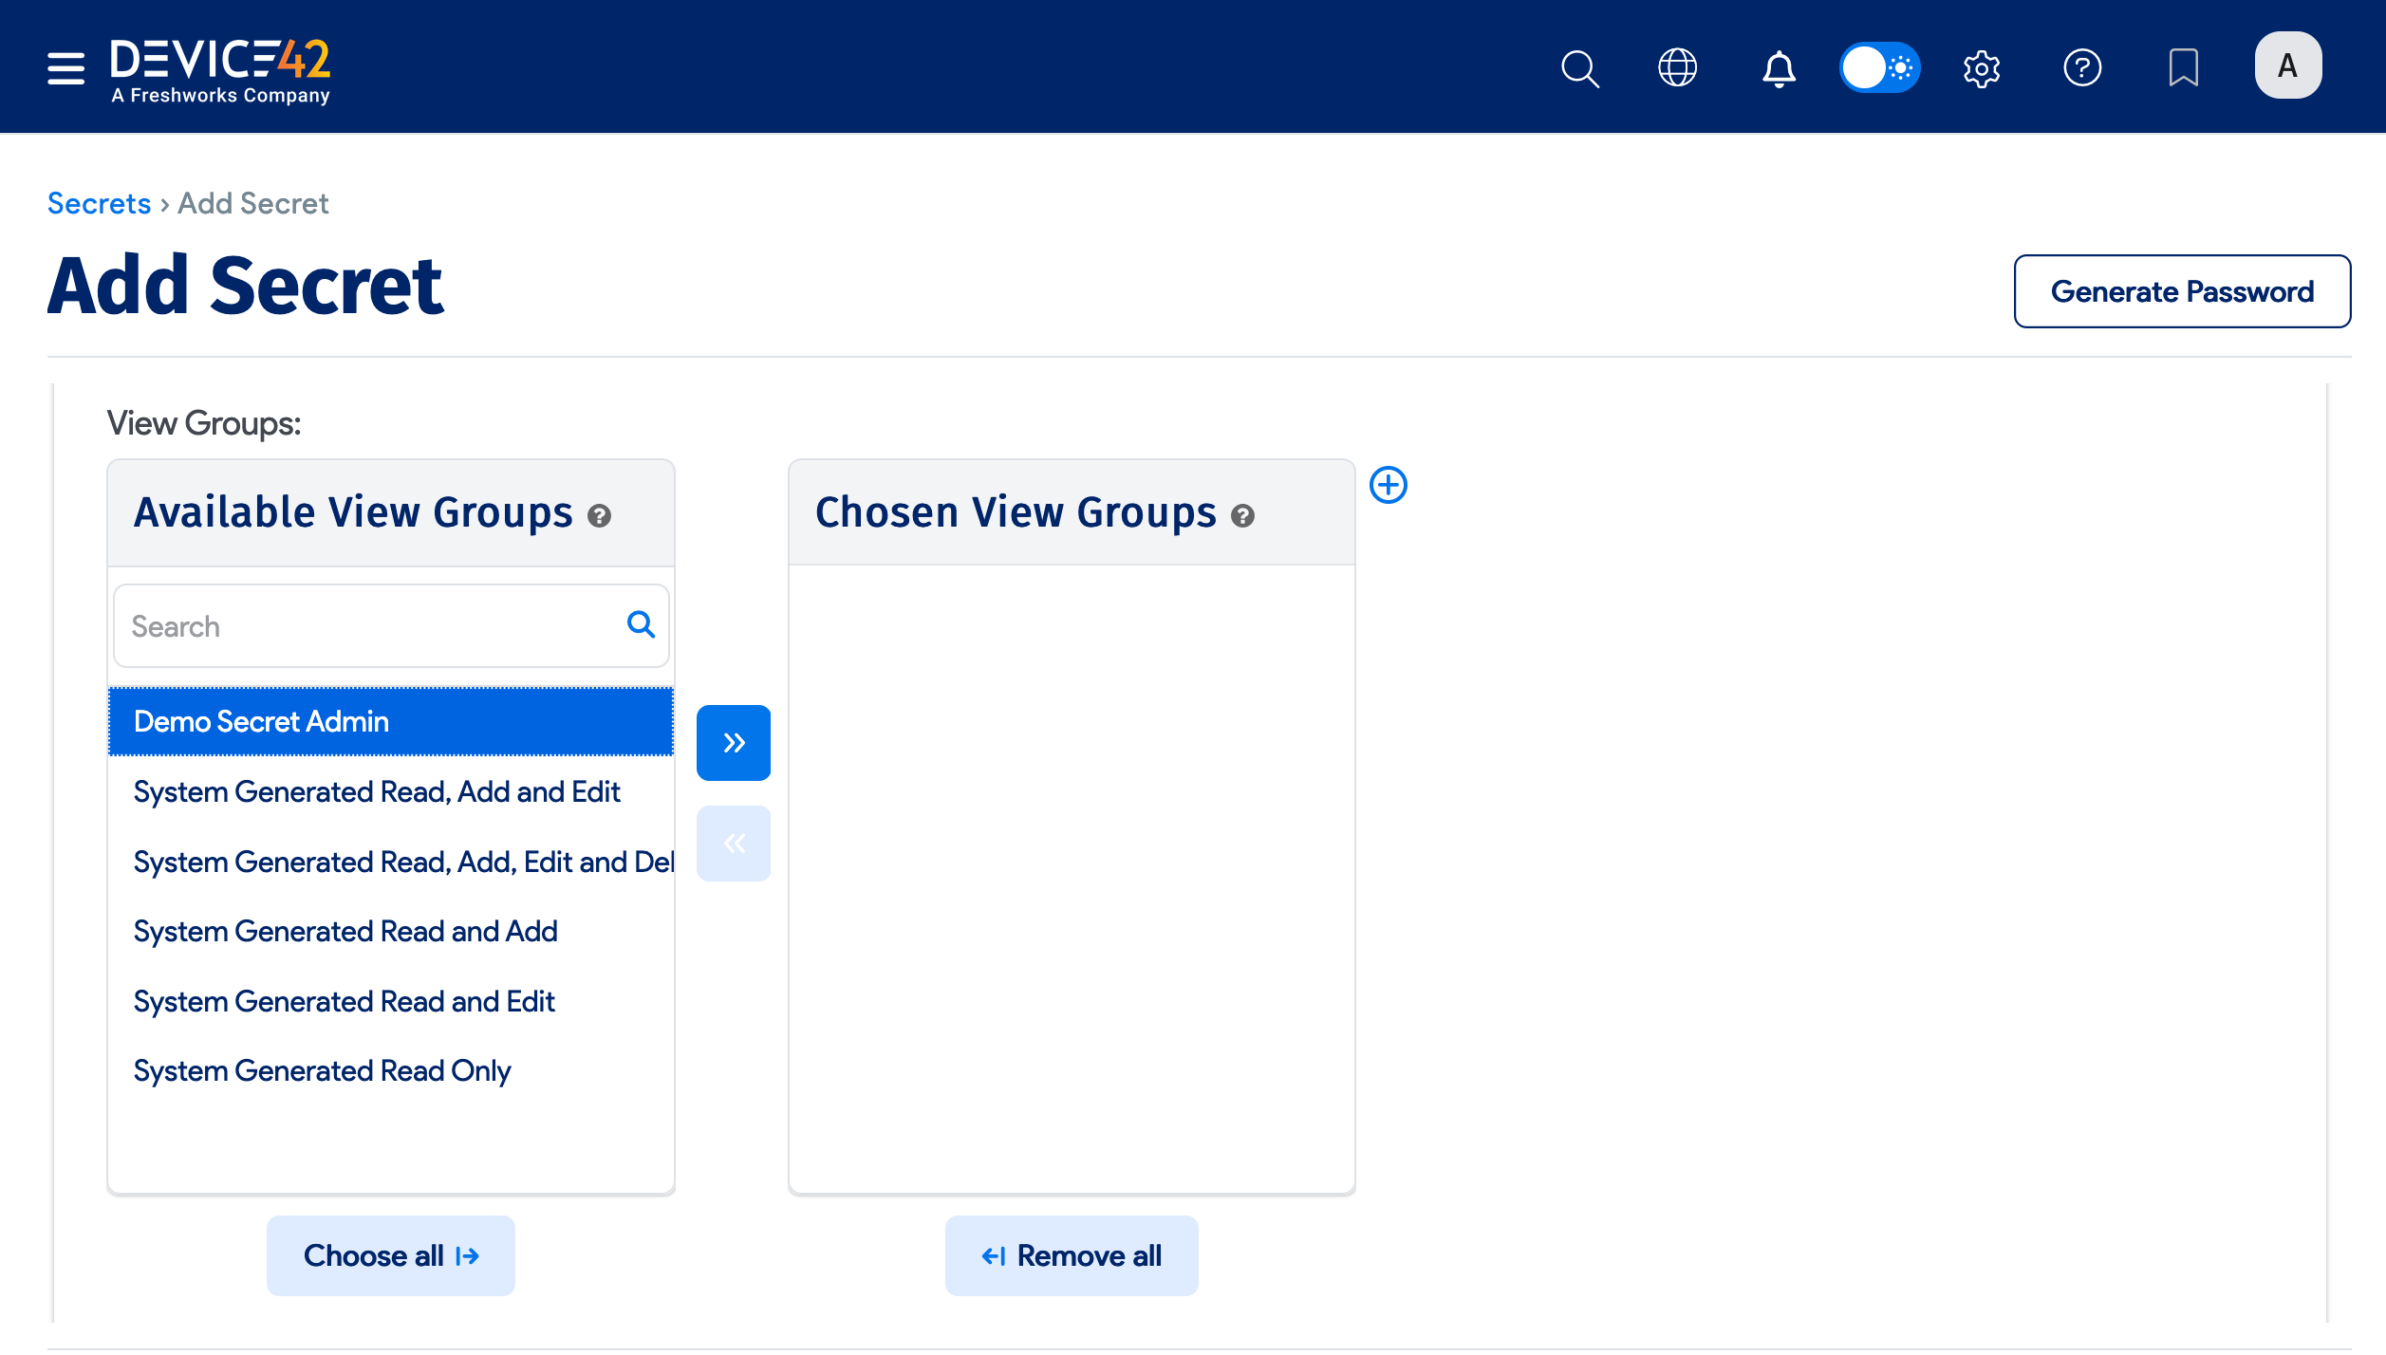Open the hamburger navigation menu
Image resolution: width=2386 pixels, height=1355 pixels.
(x=65, y=68)
